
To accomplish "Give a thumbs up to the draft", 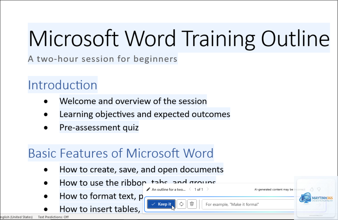I will [312, 189].
